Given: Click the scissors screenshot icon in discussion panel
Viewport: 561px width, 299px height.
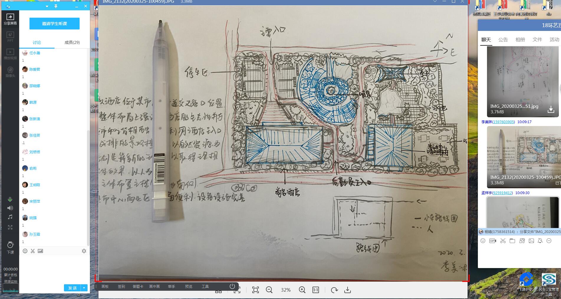Looking at the screenshot, I should click(33, 251).
